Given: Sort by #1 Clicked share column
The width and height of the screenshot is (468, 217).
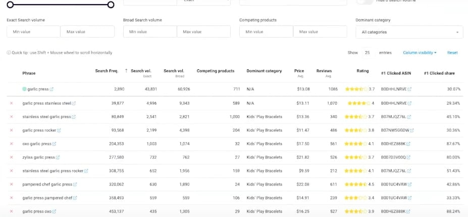Looking at the screenshot, I should click(x=439, y=73).
